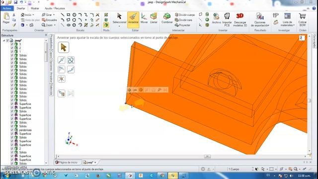Select the parabrisas item in structure tree
The width and height of the screenshot is (318, 179).
(x=25, y=130)
